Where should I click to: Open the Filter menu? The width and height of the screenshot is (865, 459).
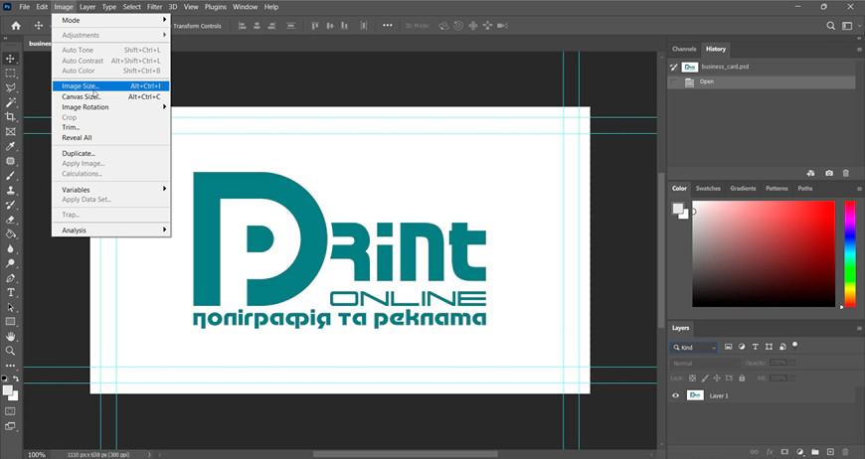[154, 7]
